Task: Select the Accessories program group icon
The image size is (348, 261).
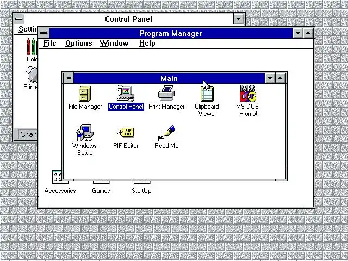Action: coord(60,183)
